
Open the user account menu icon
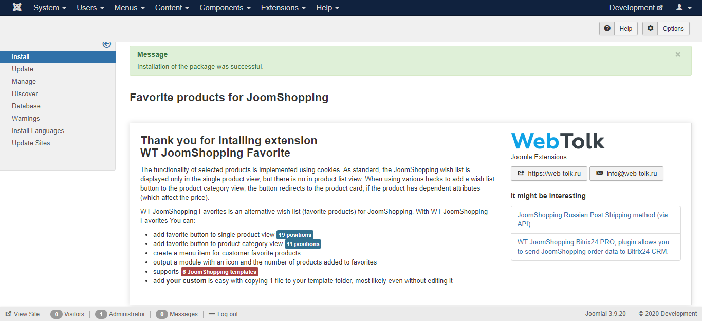tap(683, 8)
